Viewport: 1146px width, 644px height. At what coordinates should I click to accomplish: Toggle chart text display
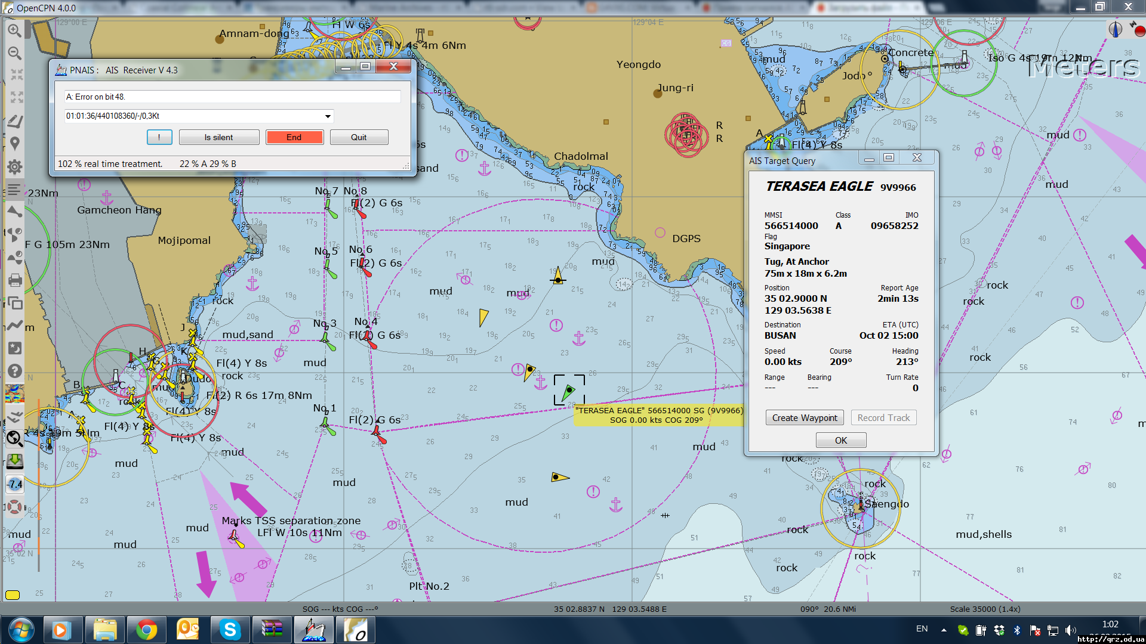click(x=14, y=190)
